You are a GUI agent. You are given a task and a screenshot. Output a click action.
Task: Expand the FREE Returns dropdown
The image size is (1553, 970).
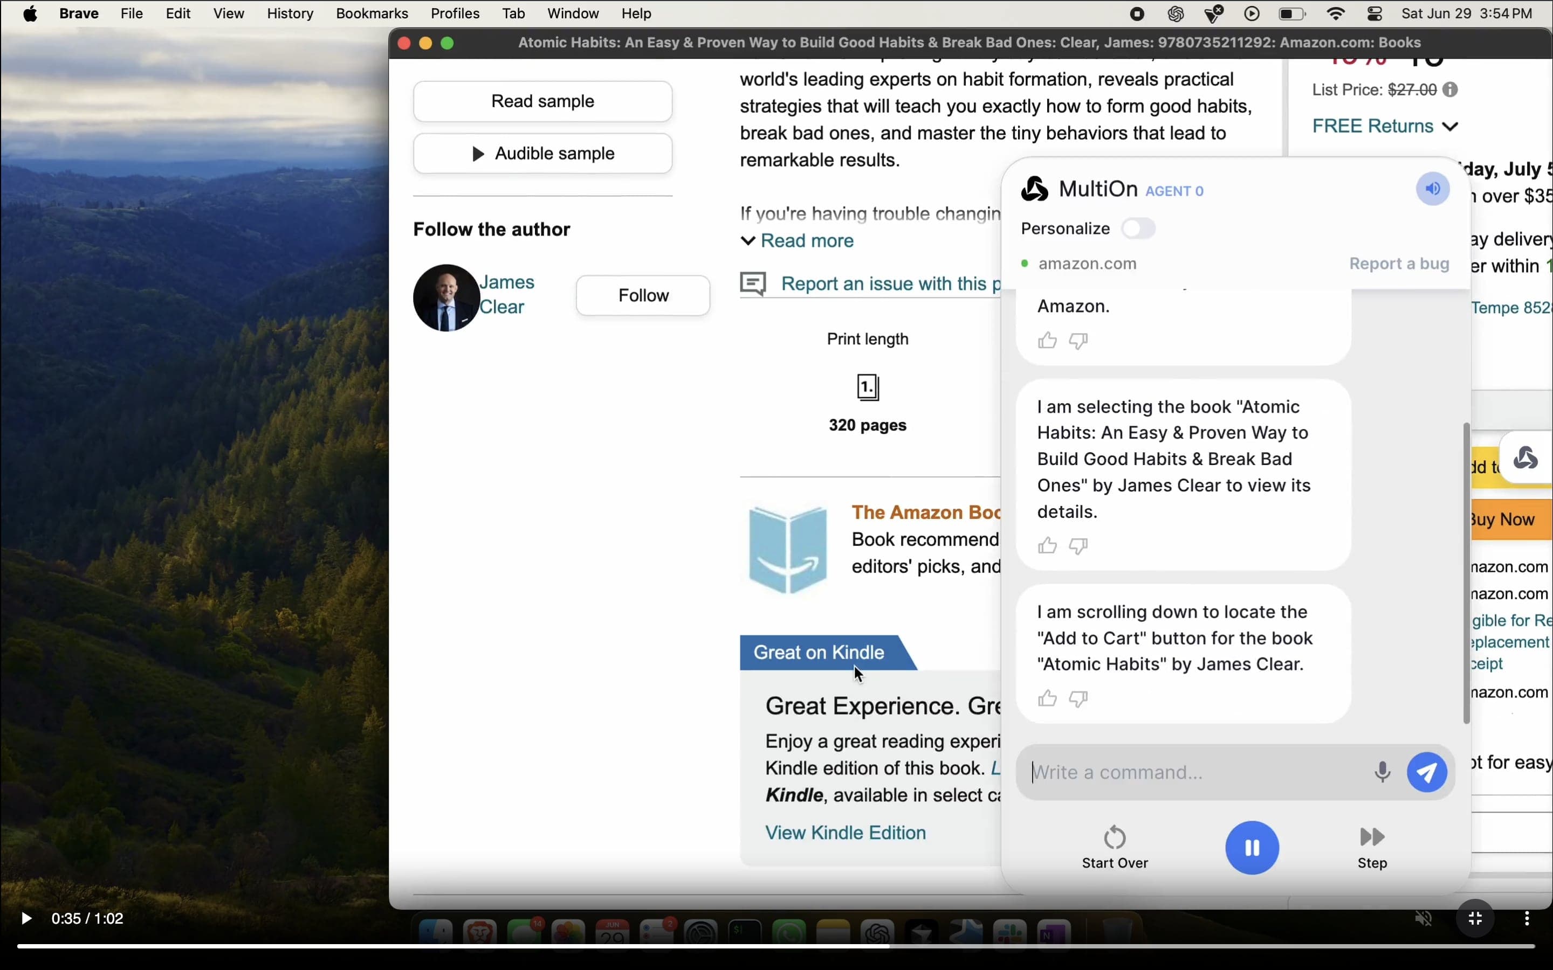1385,126
